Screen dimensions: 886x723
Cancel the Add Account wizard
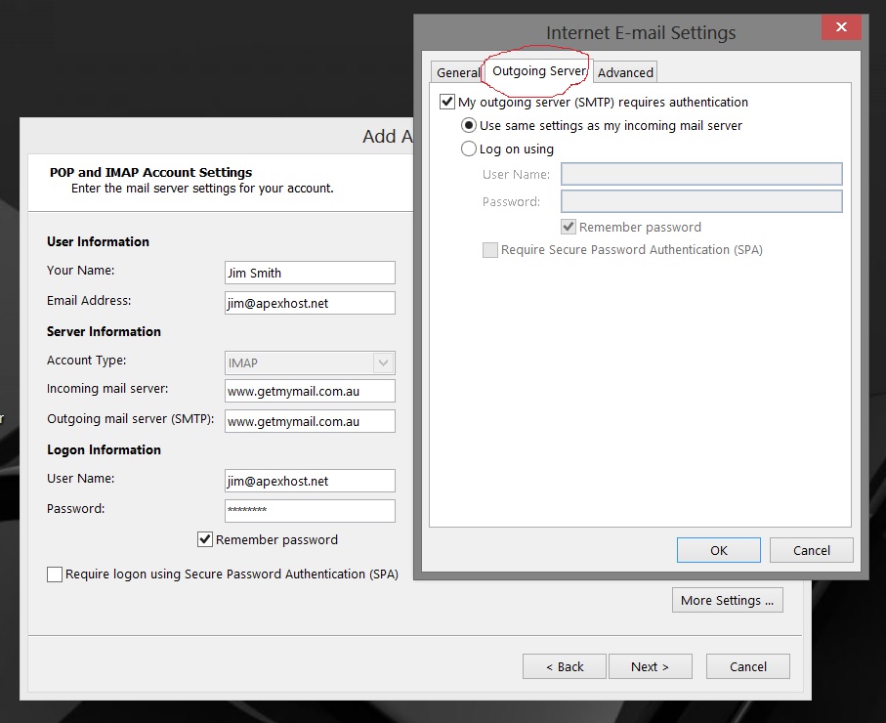[747, 665]
